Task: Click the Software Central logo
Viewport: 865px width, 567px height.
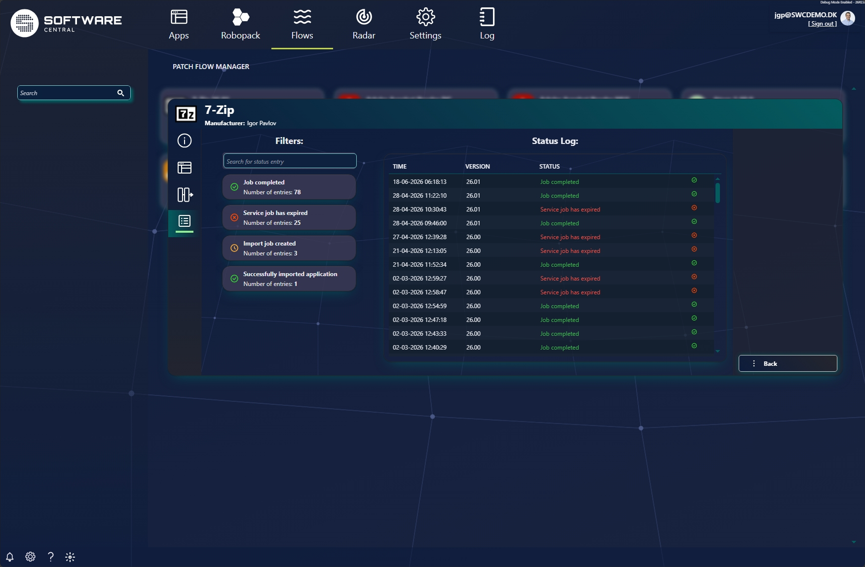Action: (x=67, y=23)
